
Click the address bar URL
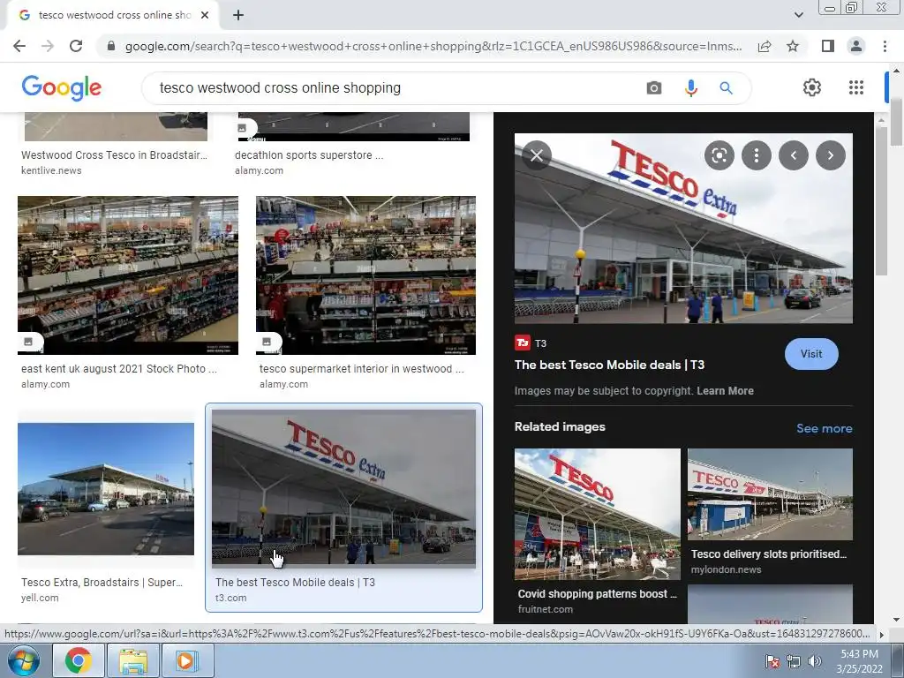433,46
